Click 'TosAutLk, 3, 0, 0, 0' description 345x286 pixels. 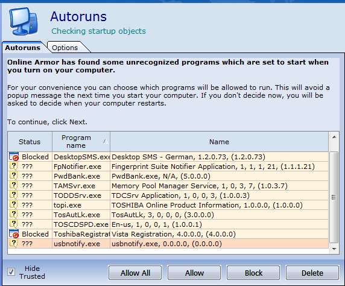tap(163, 215)
